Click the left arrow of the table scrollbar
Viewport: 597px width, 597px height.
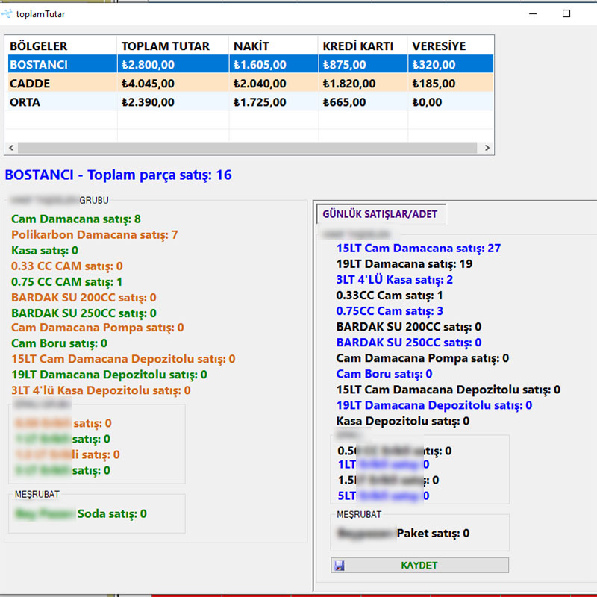click(x=11, y=148)
